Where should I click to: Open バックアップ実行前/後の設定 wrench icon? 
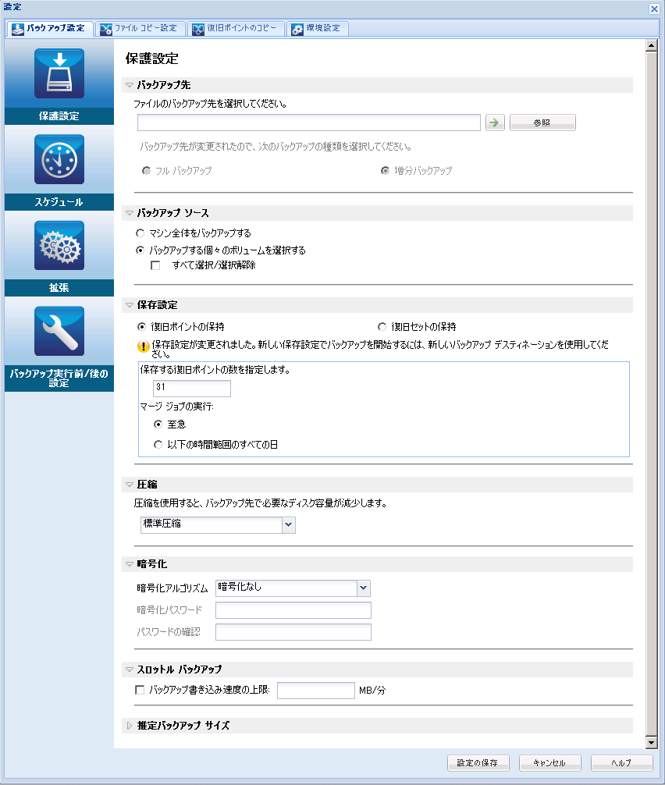(59, 332)
